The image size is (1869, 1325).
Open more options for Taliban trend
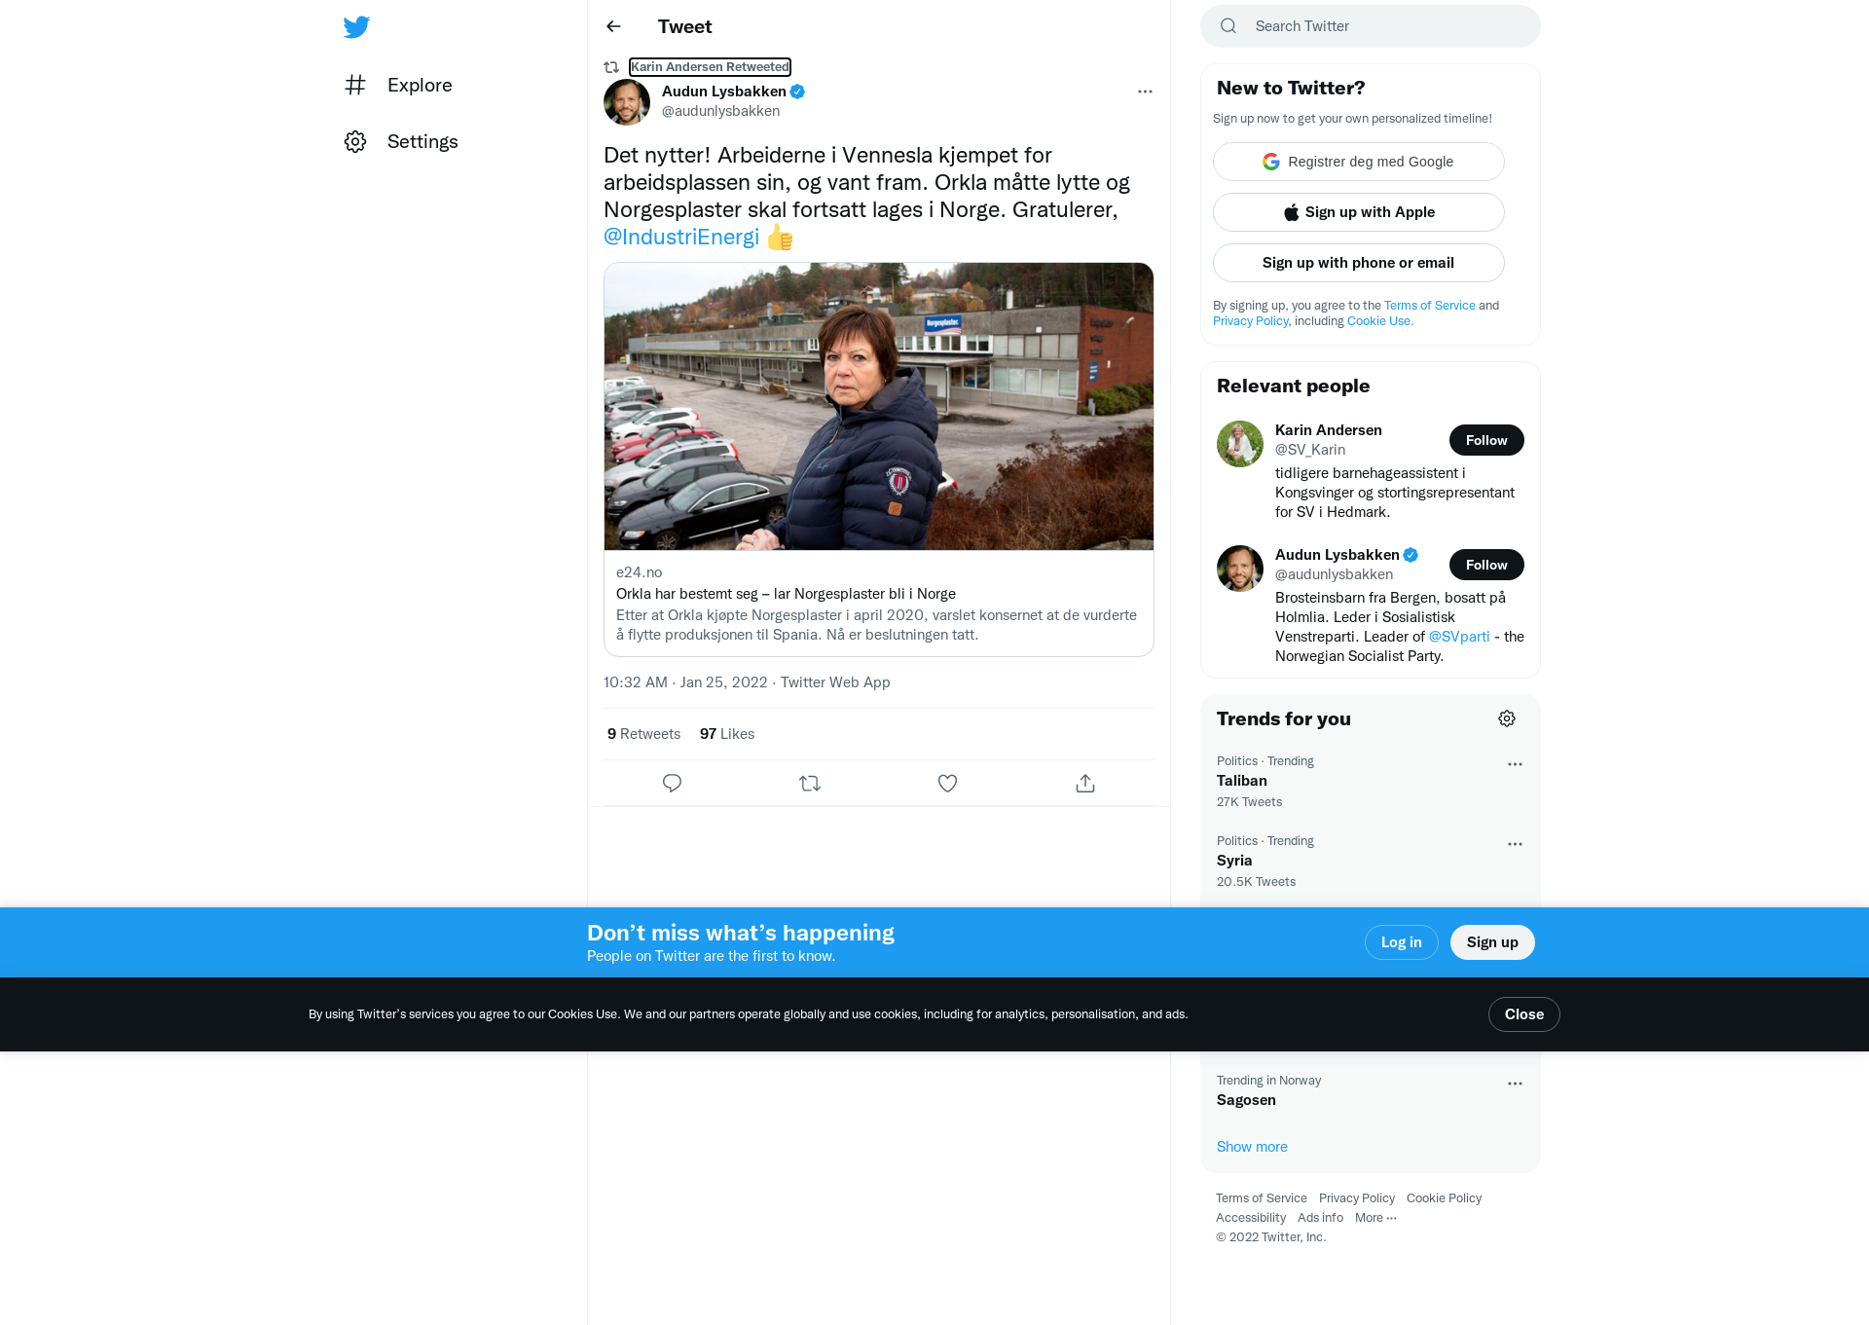[1515, 764]
